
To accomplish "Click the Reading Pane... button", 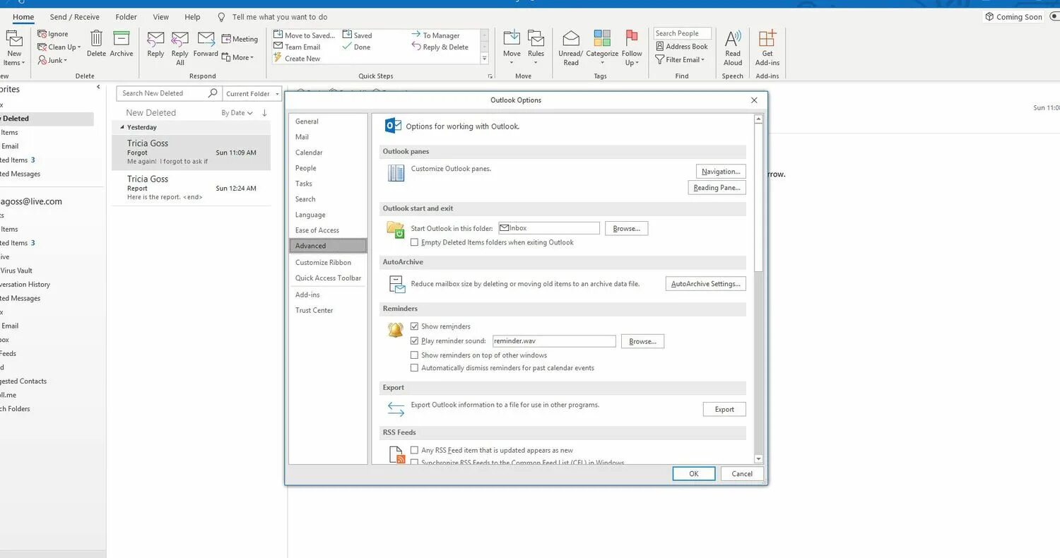I will (717, 188).
